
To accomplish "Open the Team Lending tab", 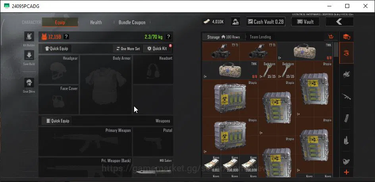I will click(x=260, y=37).
